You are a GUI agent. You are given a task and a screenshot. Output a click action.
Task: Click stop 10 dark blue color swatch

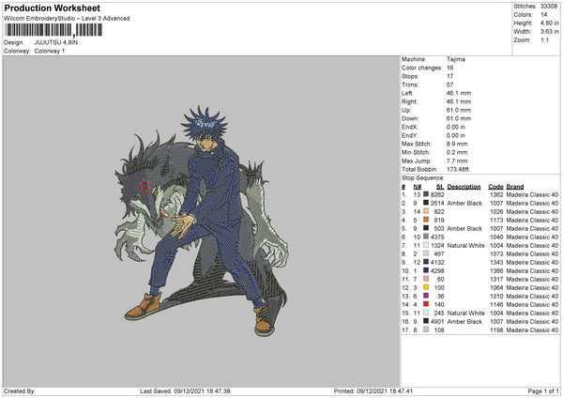point(426,270)
